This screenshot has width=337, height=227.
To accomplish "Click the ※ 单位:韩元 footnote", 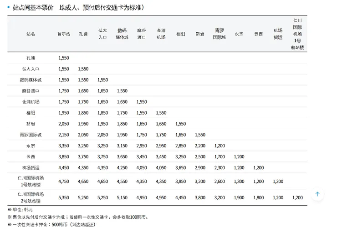I will [20, 210].
